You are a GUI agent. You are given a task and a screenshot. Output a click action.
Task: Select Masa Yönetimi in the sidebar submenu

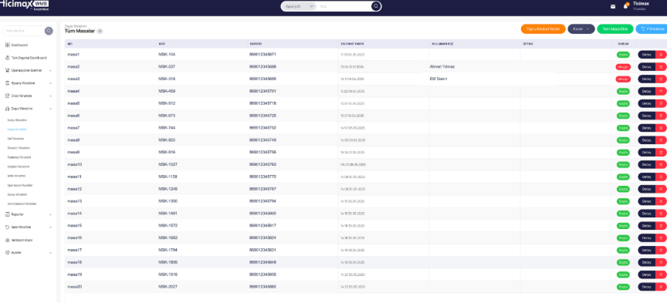(17, 130)
